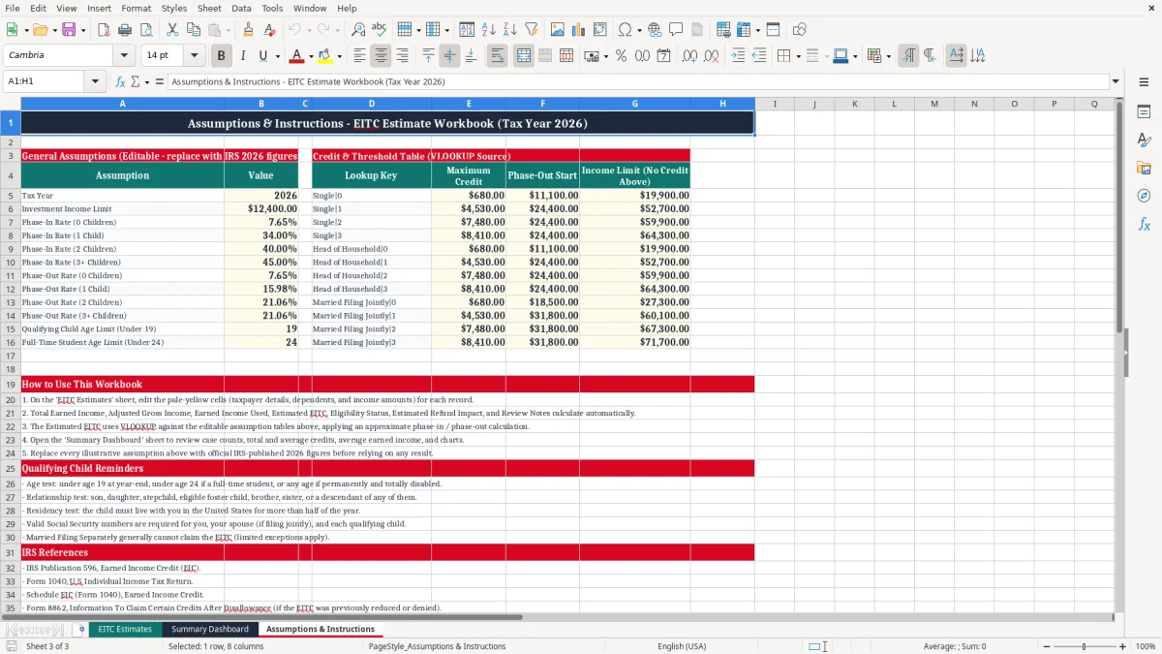Increase indent of cell content
Image resolution: width=1162 pixels, height=654 pixels.
pos(738,56)
